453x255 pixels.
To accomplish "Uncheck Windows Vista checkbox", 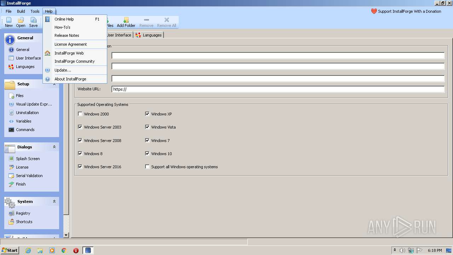I will point(147,127).
